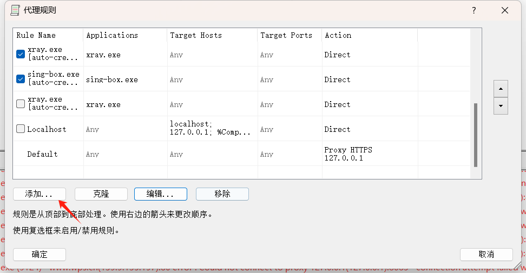This screenshot has width=526, height=273.
Task: Select the Default rule name
Action: (42, 154)
